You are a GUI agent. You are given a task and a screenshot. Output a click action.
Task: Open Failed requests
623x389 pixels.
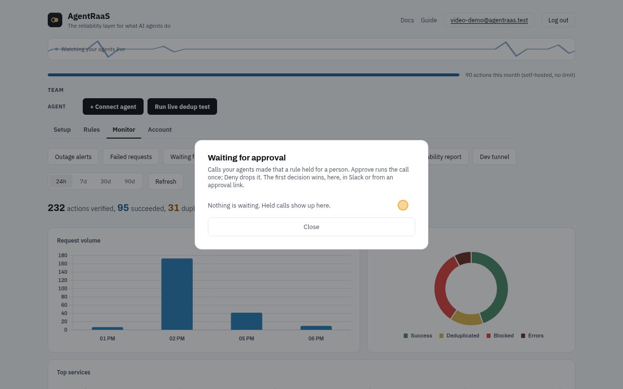(x=131, y=157)
